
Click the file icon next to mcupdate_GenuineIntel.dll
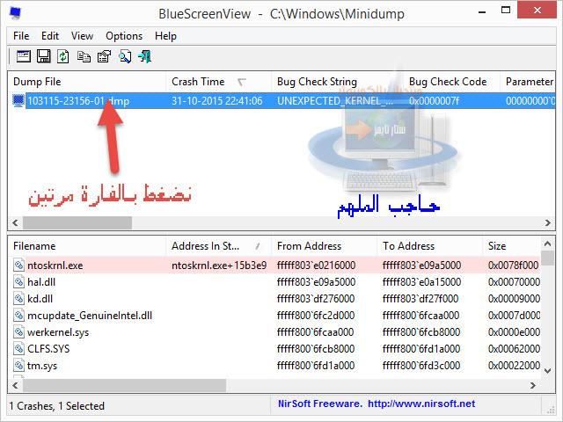18,315
